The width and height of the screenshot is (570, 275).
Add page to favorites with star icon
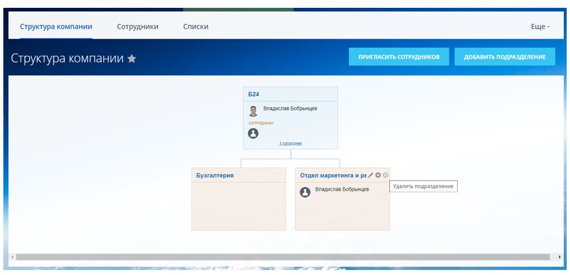[131, 59]
